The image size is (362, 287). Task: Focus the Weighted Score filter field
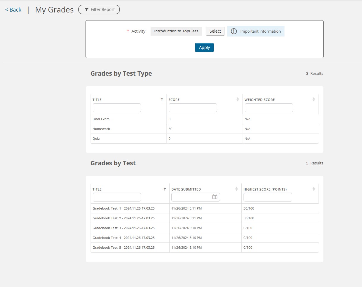(x=269, y=108)
